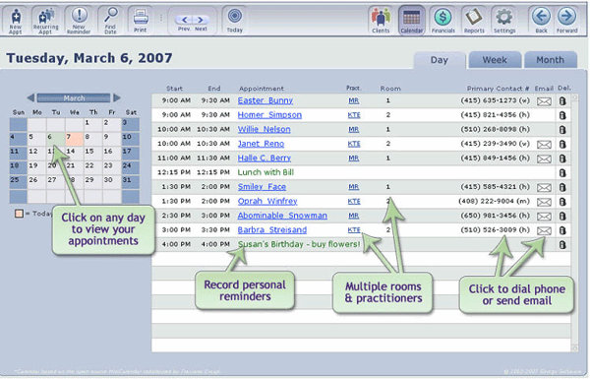Jump to Today
This screenshot has width=590, height=379.
click(x=234, y=21)
